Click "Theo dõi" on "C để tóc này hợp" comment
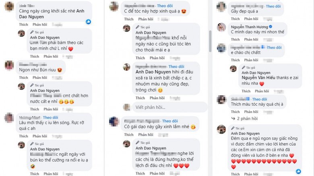Viewport: 314px width, 176px height. (x=165, y=6)
